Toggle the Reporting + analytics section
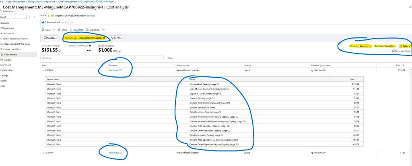Screen dimensions: 412x166 (x=10, y=49)
